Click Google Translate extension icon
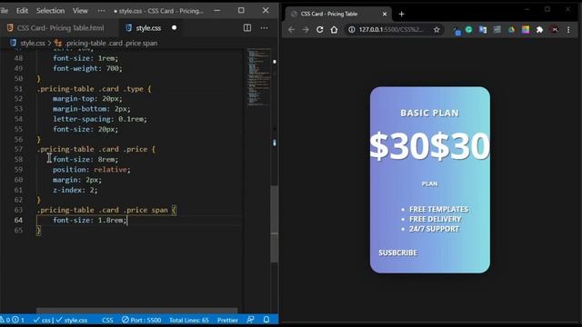 coord(483,30)
